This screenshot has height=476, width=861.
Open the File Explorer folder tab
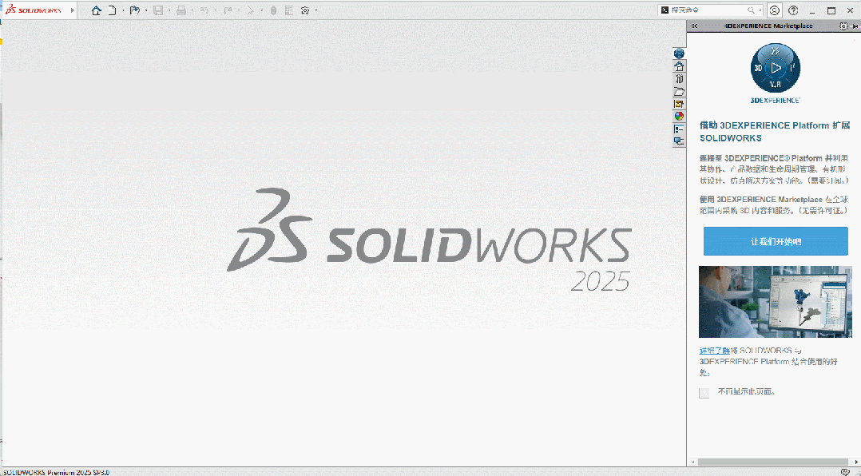(x=679, y=92)
